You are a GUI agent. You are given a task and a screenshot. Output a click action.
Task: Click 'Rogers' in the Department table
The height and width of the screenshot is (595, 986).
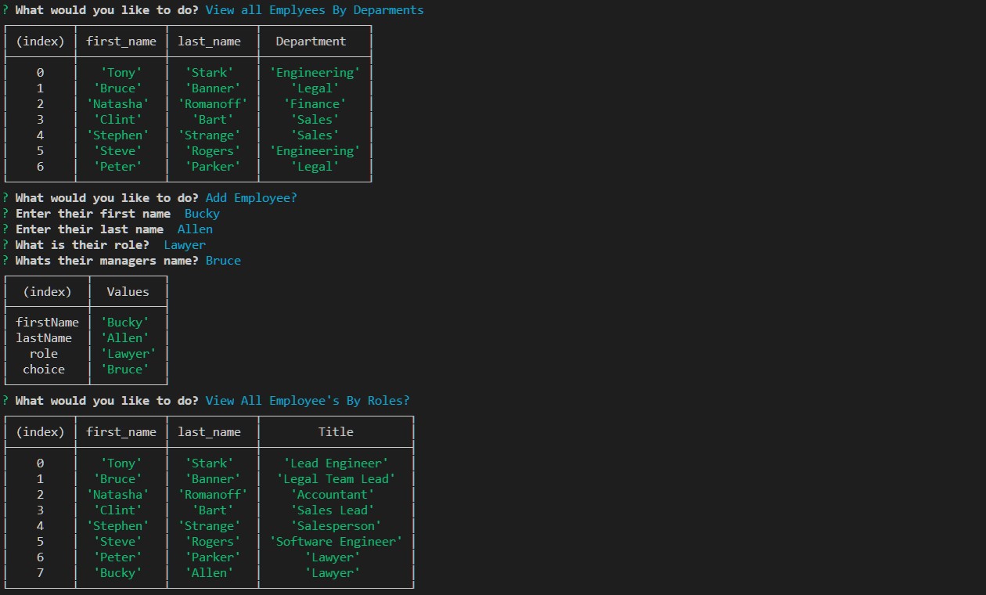pos(213,150)
